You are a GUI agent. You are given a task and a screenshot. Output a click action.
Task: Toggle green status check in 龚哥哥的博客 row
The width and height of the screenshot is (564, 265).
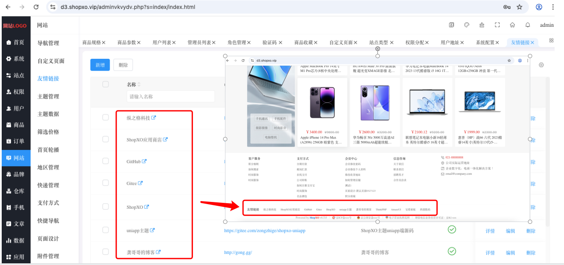coord(452,252)
